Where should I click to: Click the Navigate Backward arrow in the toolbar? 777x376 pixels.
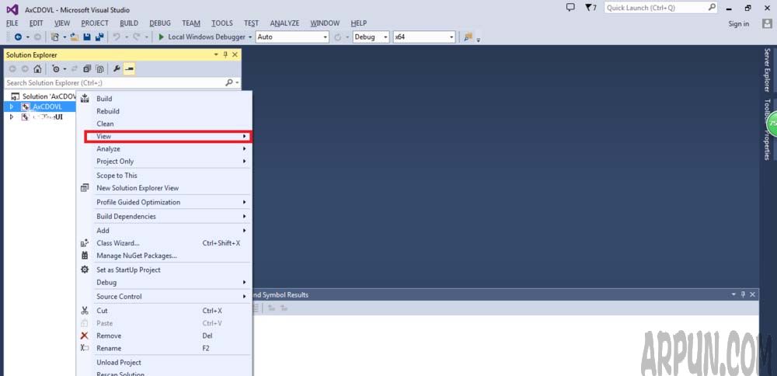(18, 37)
